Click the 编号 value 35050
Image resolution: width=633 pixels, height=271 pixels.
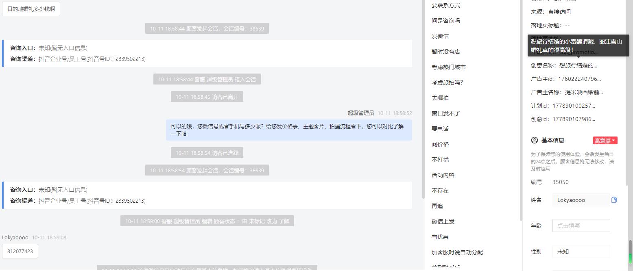pos(561,182)
